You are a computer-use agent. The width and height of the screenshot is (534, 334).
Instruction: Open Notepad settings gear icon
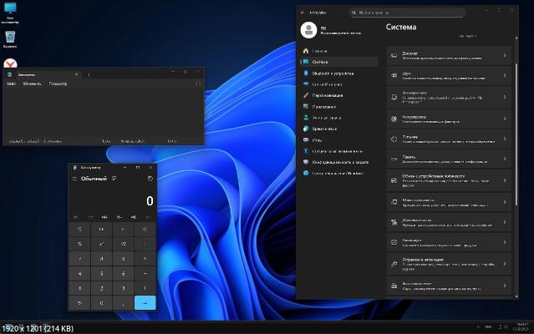[197, 83]
